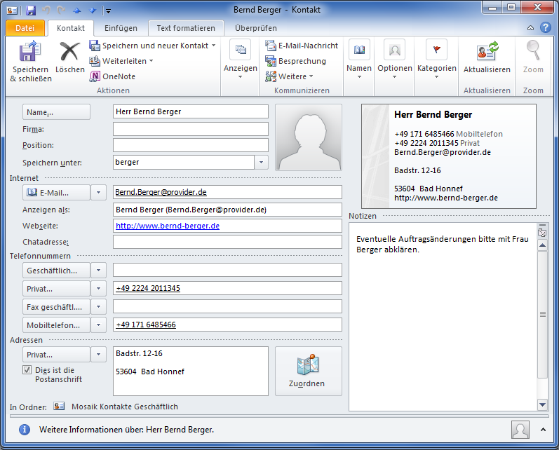The width and height of the screenshot is (559, 450).
Task: Expand the 'Speichern unter' combo box
Action: (x=262, y=162)
